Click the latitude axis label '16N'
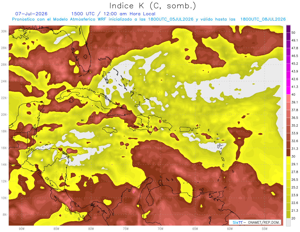The height and width of the screenshot is (232, 300). 4,148
